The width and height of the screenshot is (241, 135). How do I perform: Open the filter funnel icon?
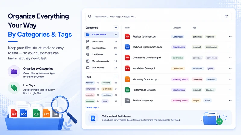click(x=226, y=16)
